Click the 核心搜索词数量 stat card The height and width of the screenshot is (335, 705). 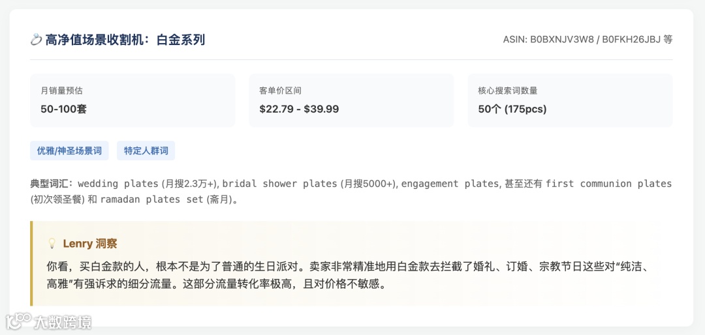pos(569,100)
